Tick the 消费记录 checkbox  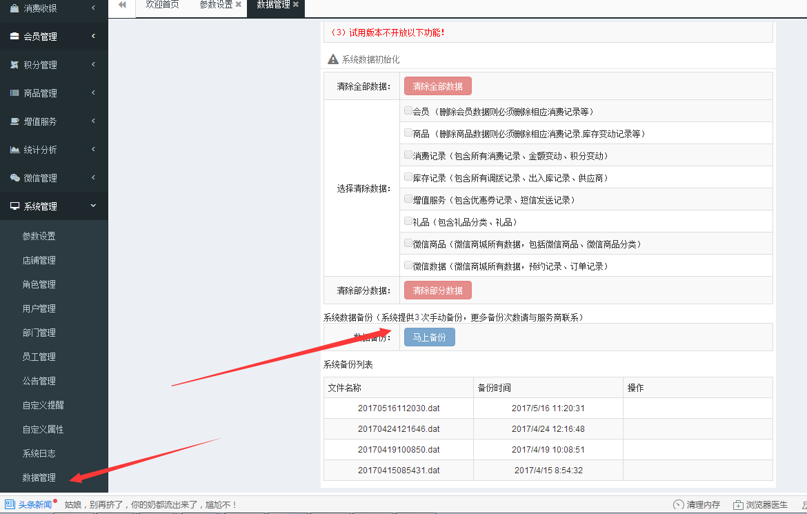coord(408,155)
